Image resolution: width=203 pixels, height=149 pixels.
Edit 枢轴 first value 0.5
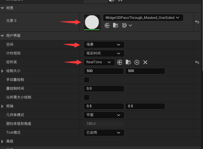[x=104, y=106]
